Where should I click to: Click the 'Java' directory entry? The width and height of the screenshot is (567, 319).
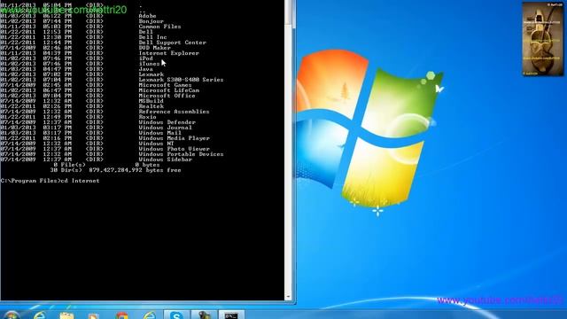[145, 69]
